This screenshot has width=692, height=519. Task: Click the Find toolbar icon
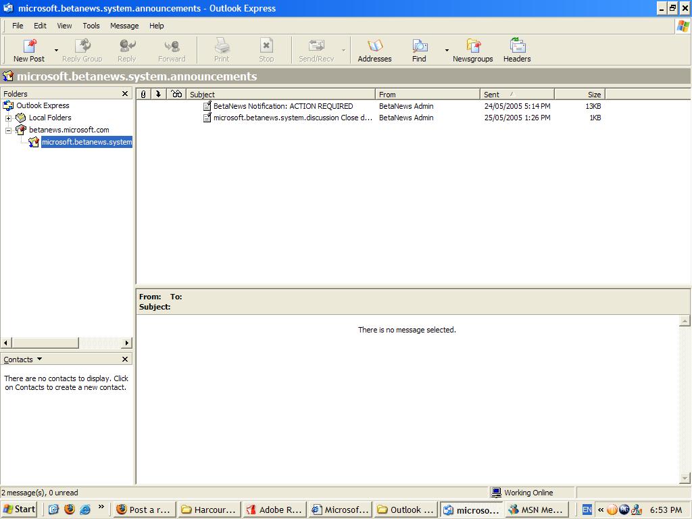[x=419, y=50]
